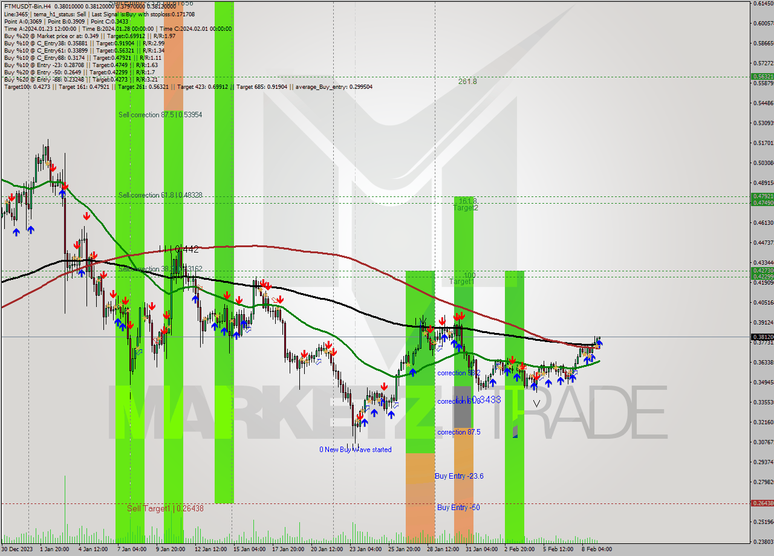The width and height of the screenshot is (774, 556).
Task: Click the 'correction 87.5' blue label
Action: coord(458,432)
